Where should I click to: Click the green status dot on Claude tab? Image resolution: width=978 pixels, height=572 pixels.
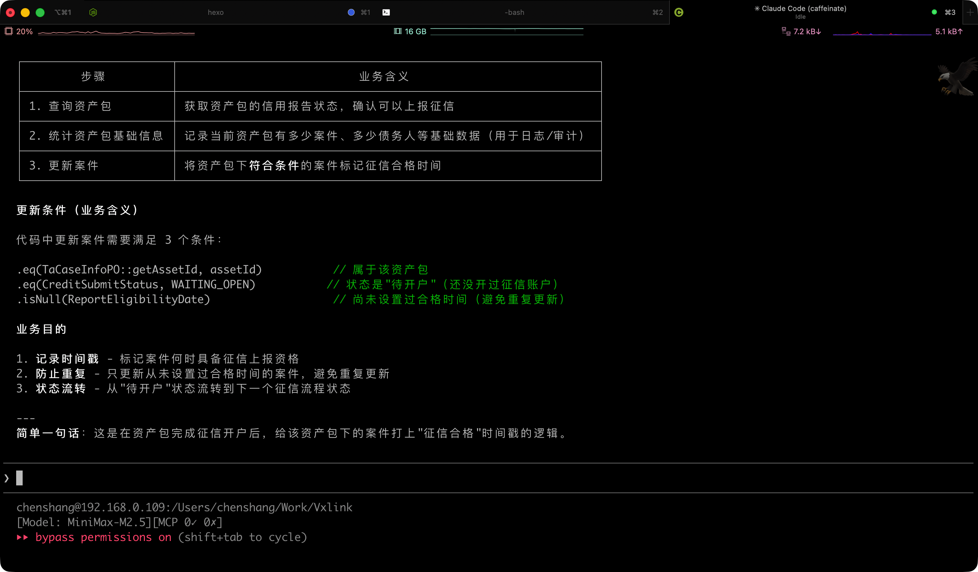(934, 12)
